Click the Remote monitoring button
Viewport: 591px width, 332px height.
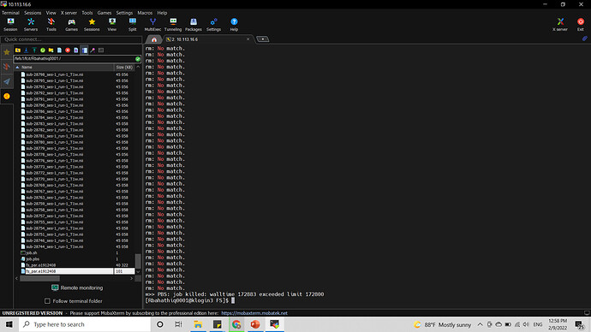tap(77, 288)
